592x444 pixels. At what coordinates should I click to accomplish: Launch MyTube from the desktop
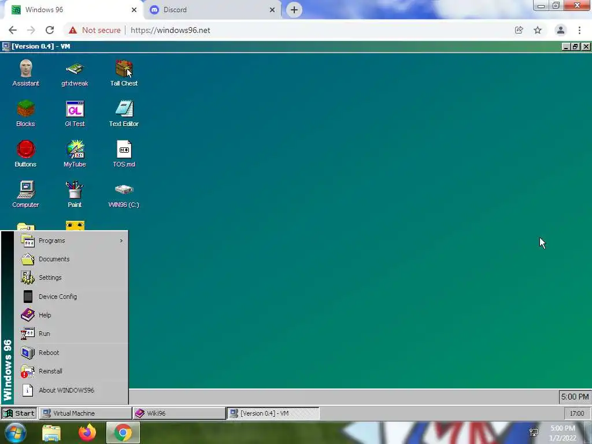click(75, 154)
